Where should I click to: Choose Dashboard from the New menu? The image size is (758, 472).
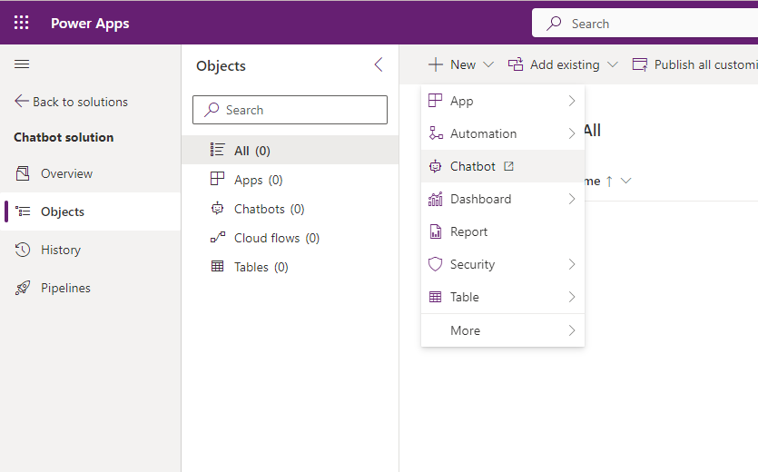(503, 199)
